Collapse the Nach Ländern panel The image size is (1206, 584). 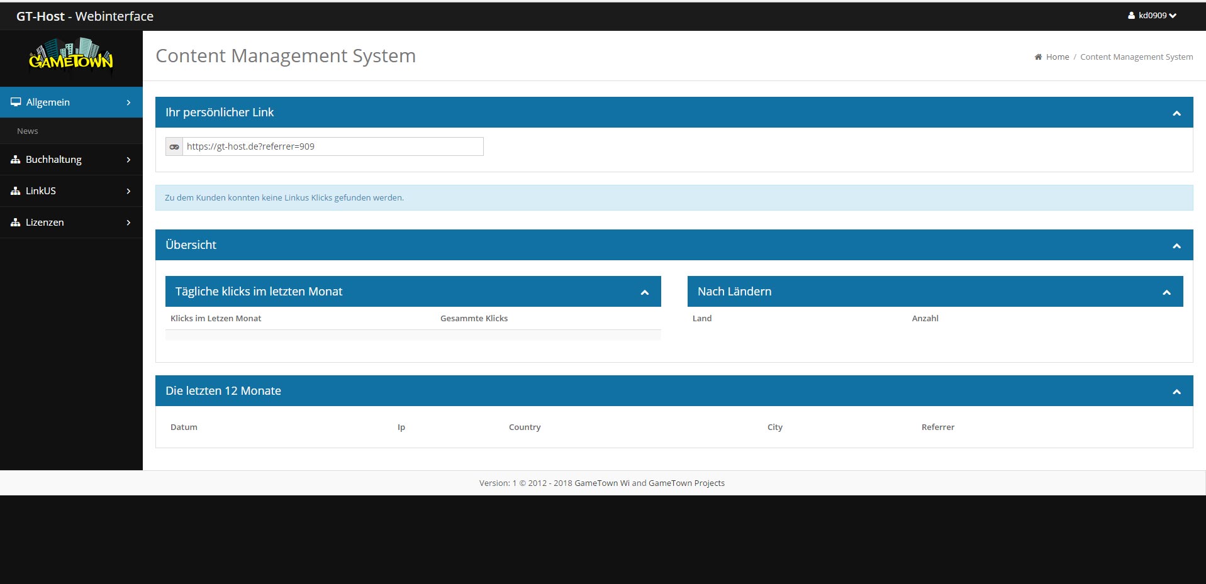1166,292
